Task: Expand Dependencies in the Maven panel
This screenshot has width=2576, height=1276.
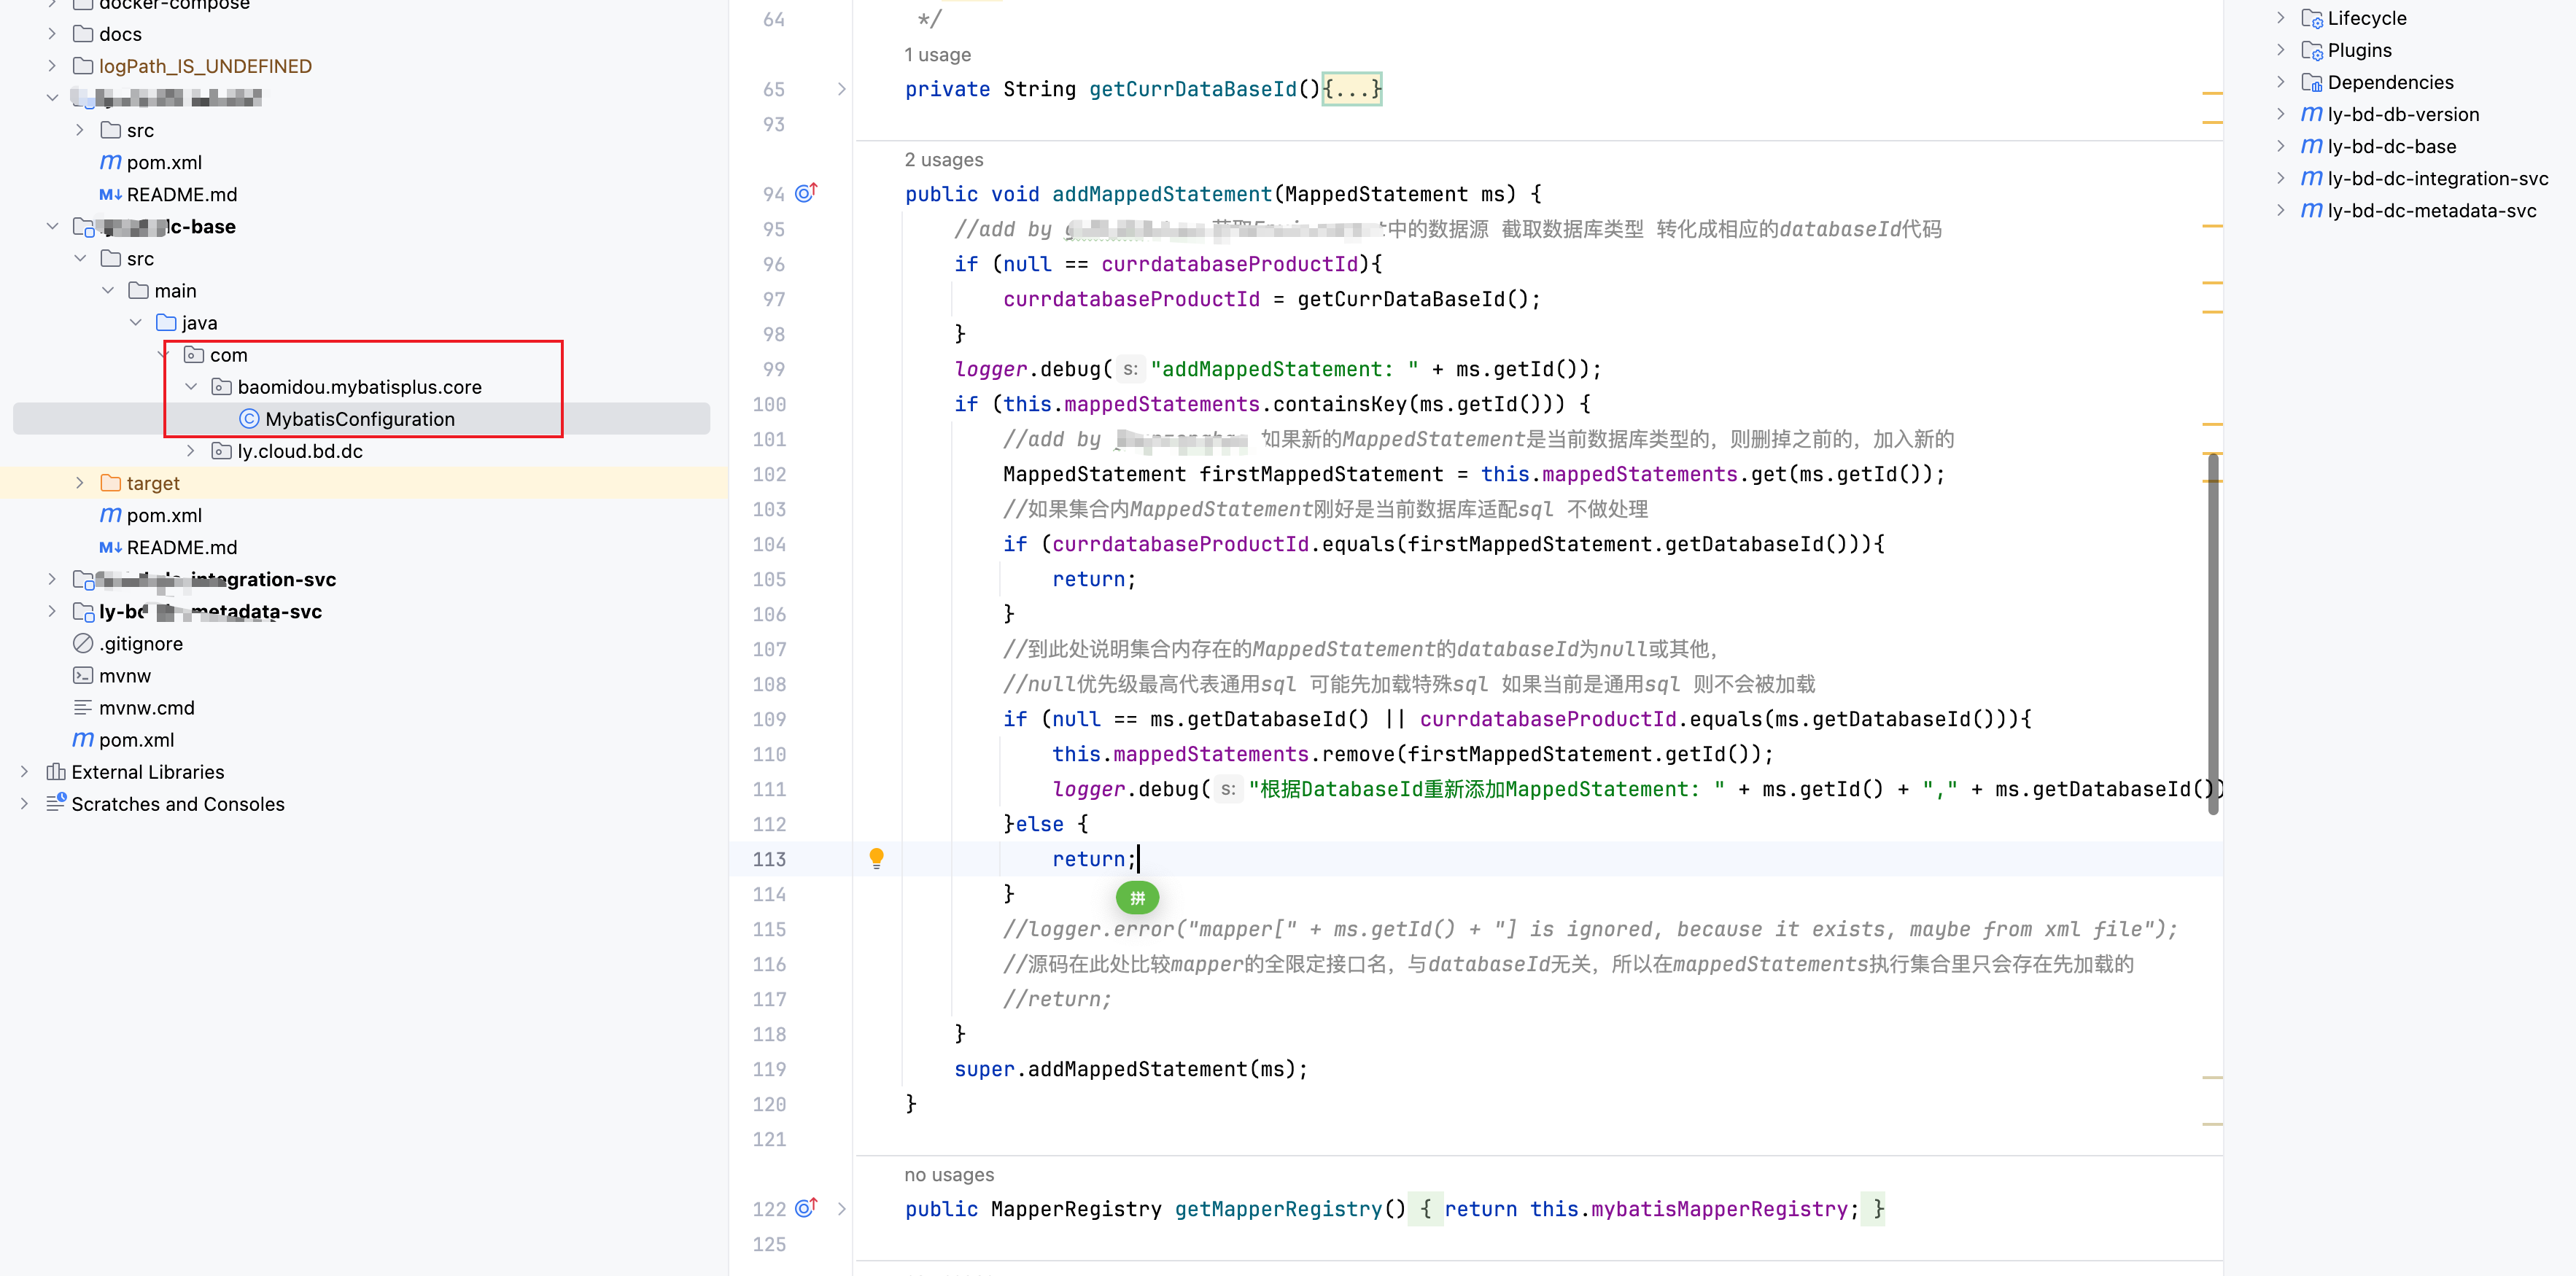Action: coord(2280,82)
